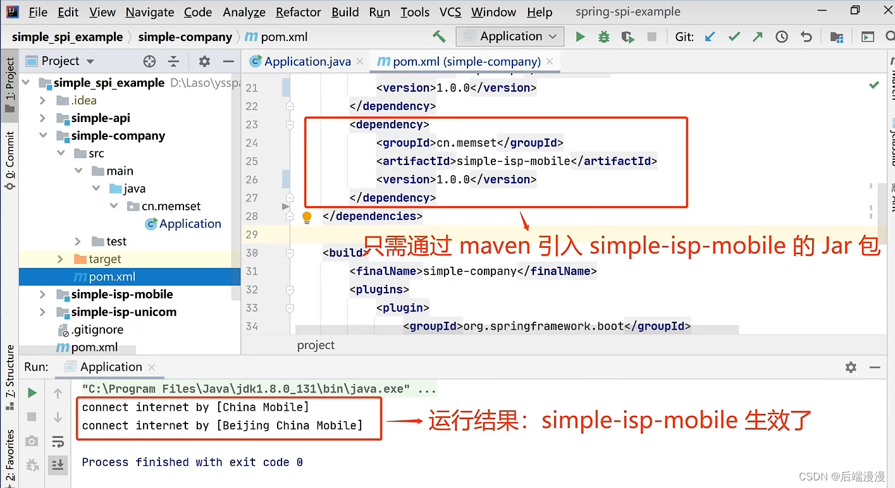
Task: Rerun Application in Run panel
Action: (32, 393)
